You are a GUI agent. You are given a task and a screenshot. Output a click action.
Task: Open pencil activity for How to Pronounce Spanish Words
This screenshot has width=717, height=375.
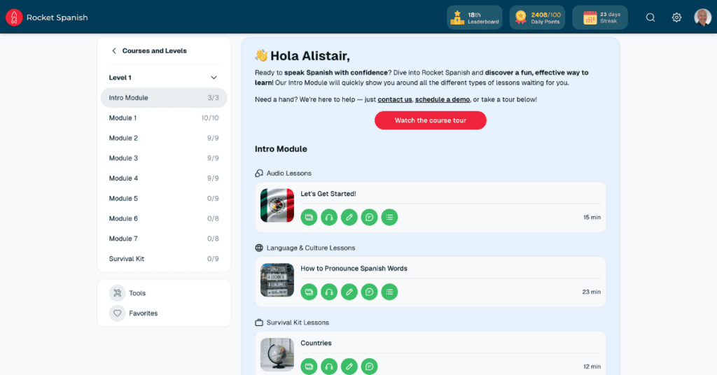[x=349, y=292]
